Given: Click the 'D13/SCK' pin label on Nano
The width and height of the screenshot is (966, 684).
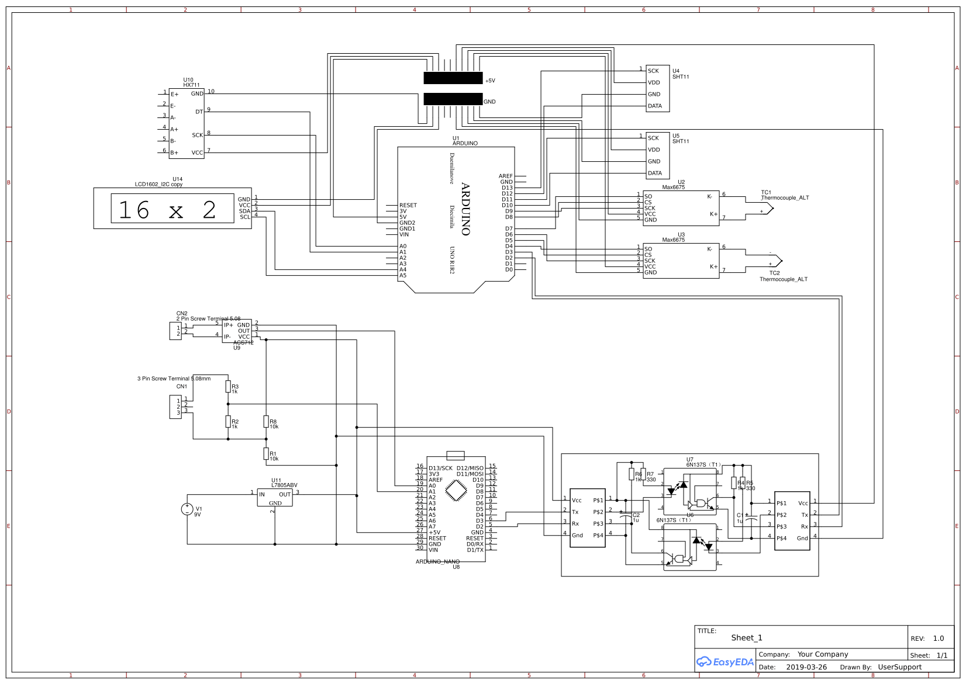Looking at the screenshot, I should click(440, 468).
